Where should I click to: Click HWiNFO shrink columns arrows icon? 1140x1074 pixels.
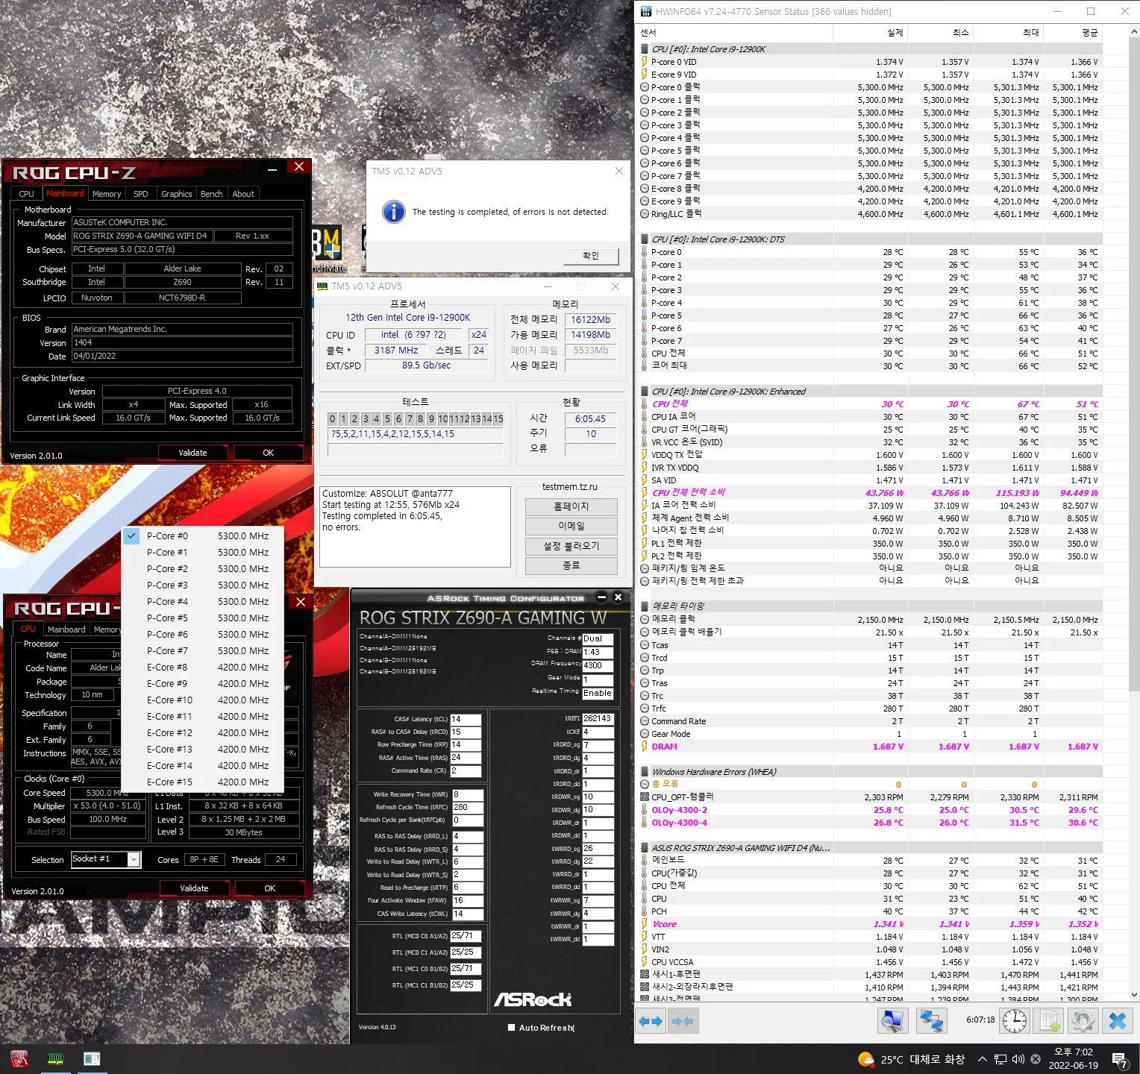click(x=683, y=1021)
